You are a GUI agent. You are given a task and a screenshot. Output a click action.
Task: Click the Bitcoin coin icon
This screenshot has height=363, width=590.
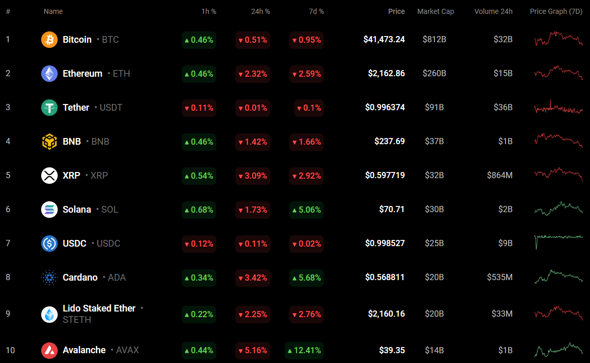click(x=49, y=40)
